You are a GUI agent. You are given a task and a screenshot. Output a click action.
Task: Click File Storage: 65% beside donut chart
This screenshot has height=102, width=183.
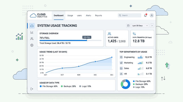point(143,81)
